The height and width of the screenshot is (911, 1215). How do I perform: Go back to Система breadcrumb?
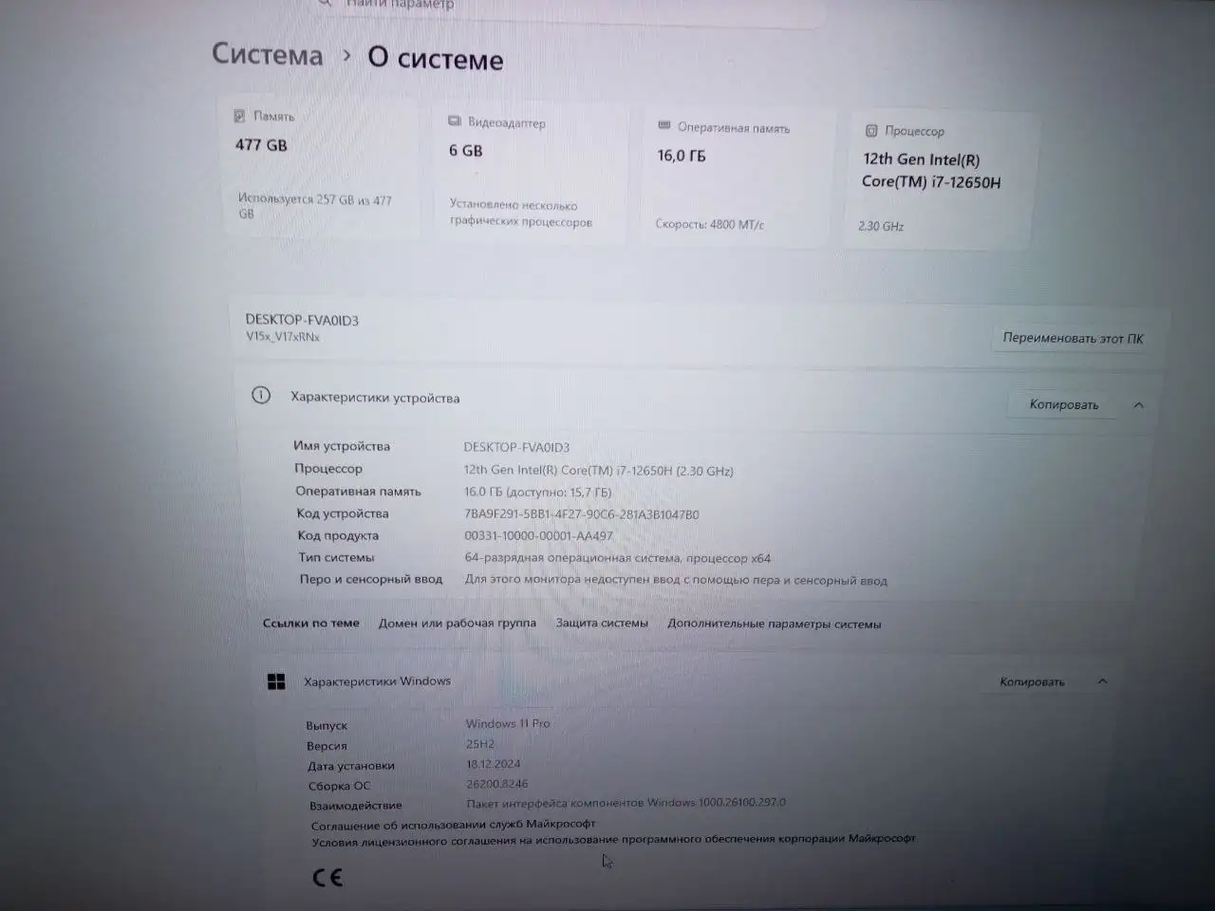tap(268, 54)
